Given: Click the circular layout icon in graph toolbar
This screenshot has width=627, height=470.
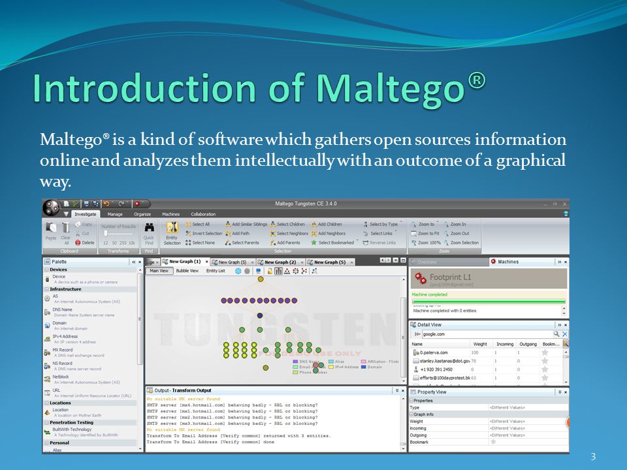Looking at the screenshot, I should pos(295,271).
